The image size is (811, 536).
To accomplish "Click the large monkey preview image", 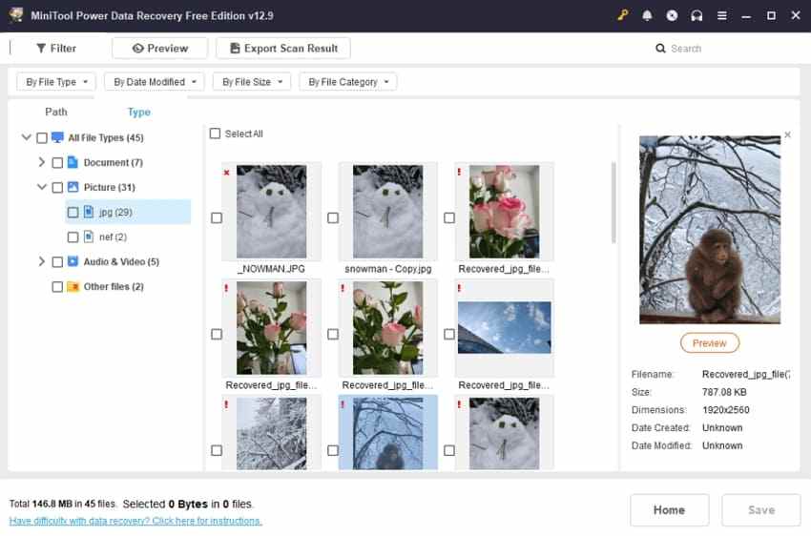I will (710, 230).
